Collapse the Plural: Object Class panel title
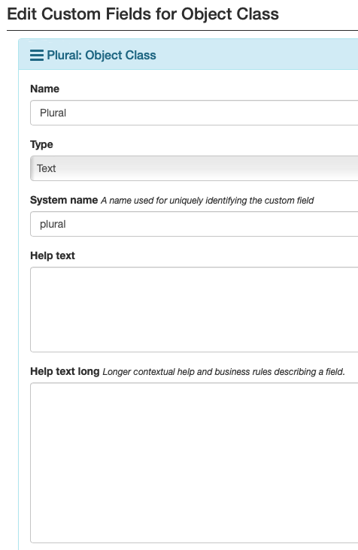 102,56
